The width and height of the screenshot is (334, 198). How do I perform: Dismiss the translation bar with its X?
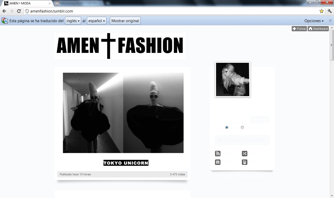pos(330,21)
